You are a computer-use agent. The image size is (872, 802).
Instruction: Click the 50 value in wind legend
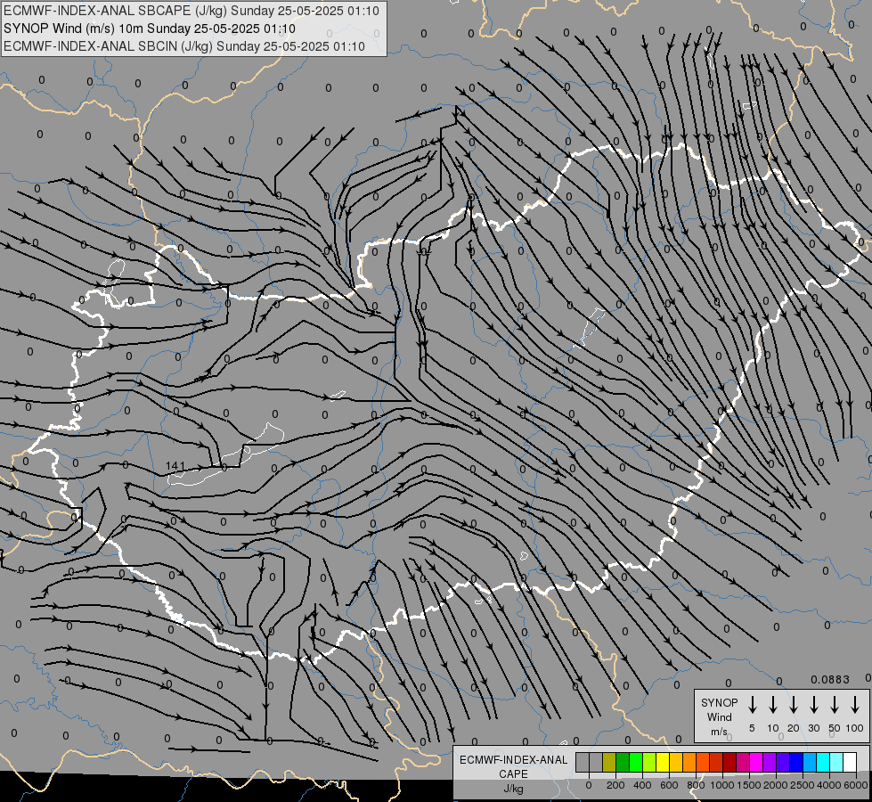[835, 728]
